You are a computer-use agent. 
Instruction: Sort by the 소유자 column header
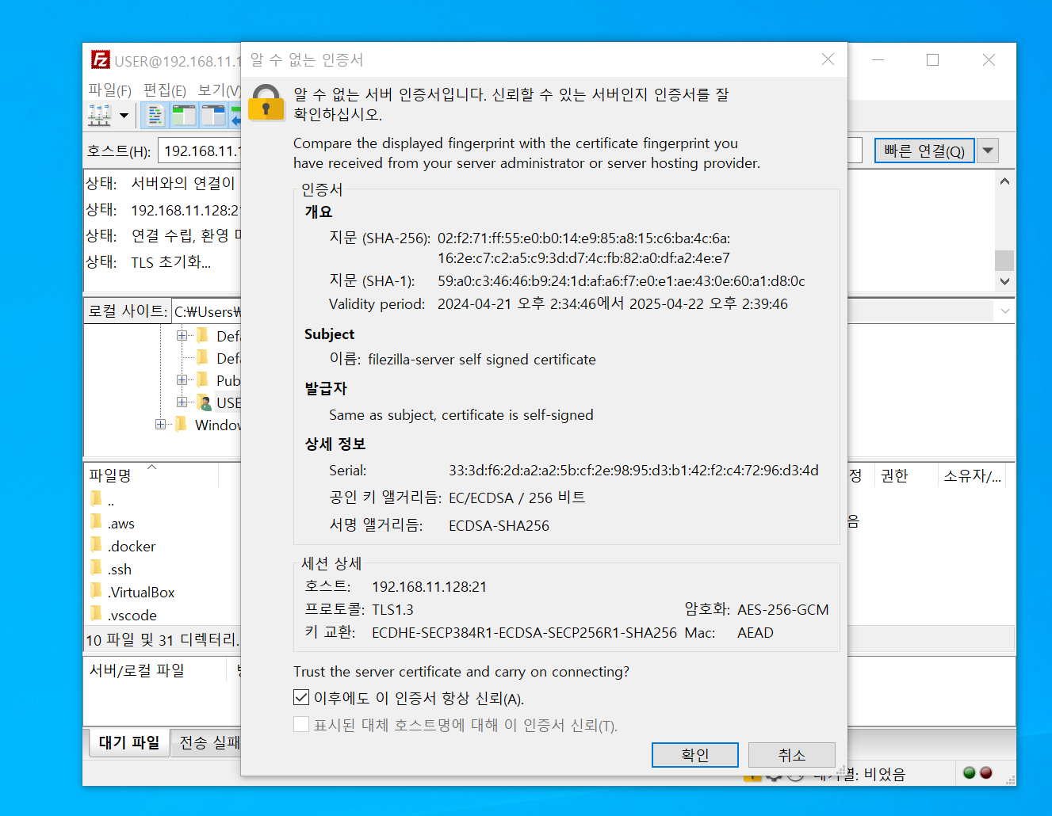point(972,475)
